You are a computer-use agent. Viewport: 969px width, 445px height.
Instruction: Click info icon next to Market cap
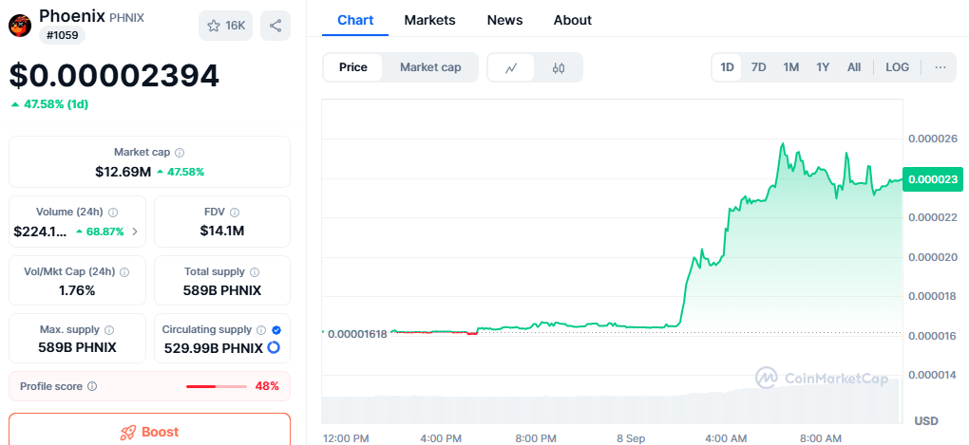pyautogui.click(x=180, y=153)
